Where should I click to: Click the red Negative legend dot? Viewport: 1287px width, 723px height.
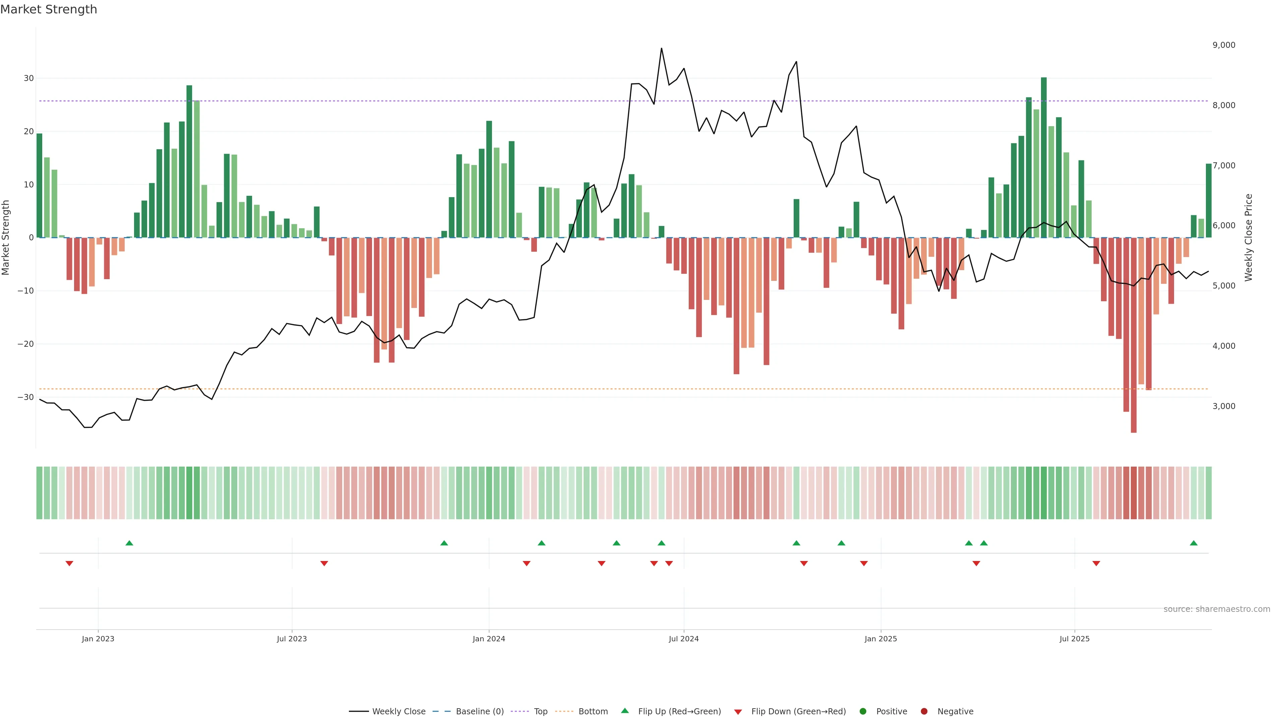(x=924, y=712)
